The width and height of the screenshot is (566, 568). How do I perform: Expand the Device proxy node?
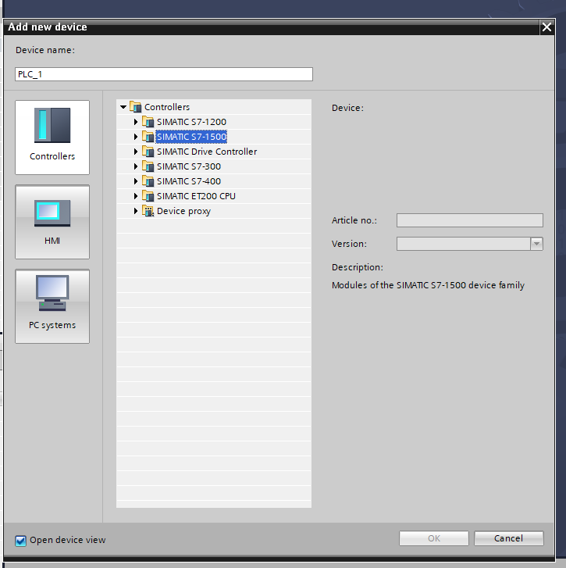click(x=136, y=211)
